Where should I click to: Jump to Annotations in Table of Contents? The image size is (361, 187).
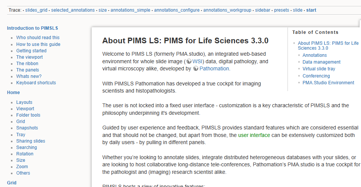pos(315,55)
